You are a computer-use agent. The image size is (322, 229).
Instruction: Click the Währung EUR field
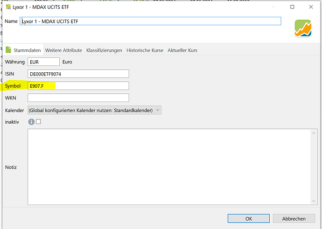(x=43, y=62)
